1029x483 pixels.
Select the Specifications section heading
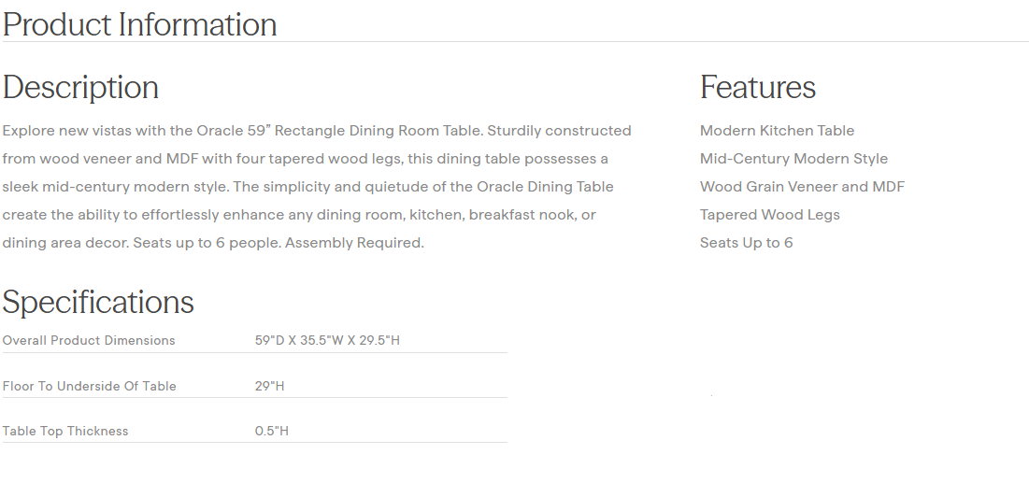(98, 302)
